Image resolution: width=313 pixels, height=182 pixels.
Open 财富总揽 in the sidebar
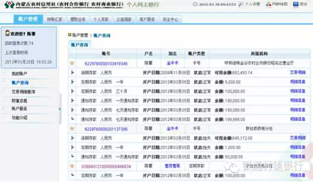pos(19,101)
